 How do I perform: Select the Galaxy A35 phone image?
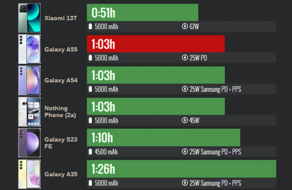click(x=29, y=174)
